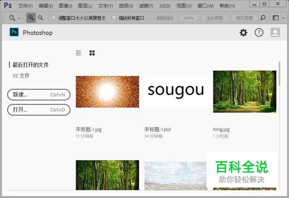Close the Photoshop window
Viewport: 289px width, 198px height.
pyautogui.click(x=278, y=4)
